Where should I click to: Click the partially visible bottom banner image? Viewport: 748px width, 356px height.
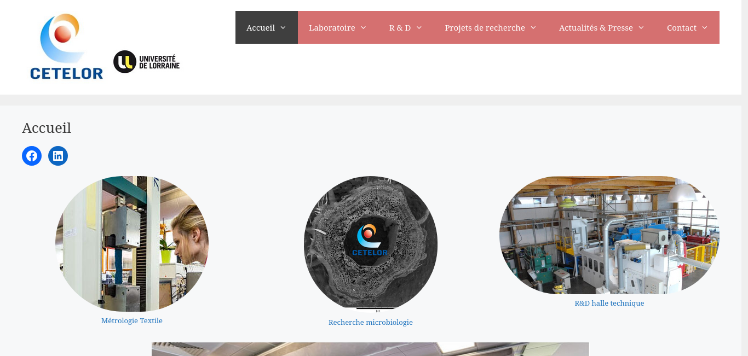click(x=370, y=349)
